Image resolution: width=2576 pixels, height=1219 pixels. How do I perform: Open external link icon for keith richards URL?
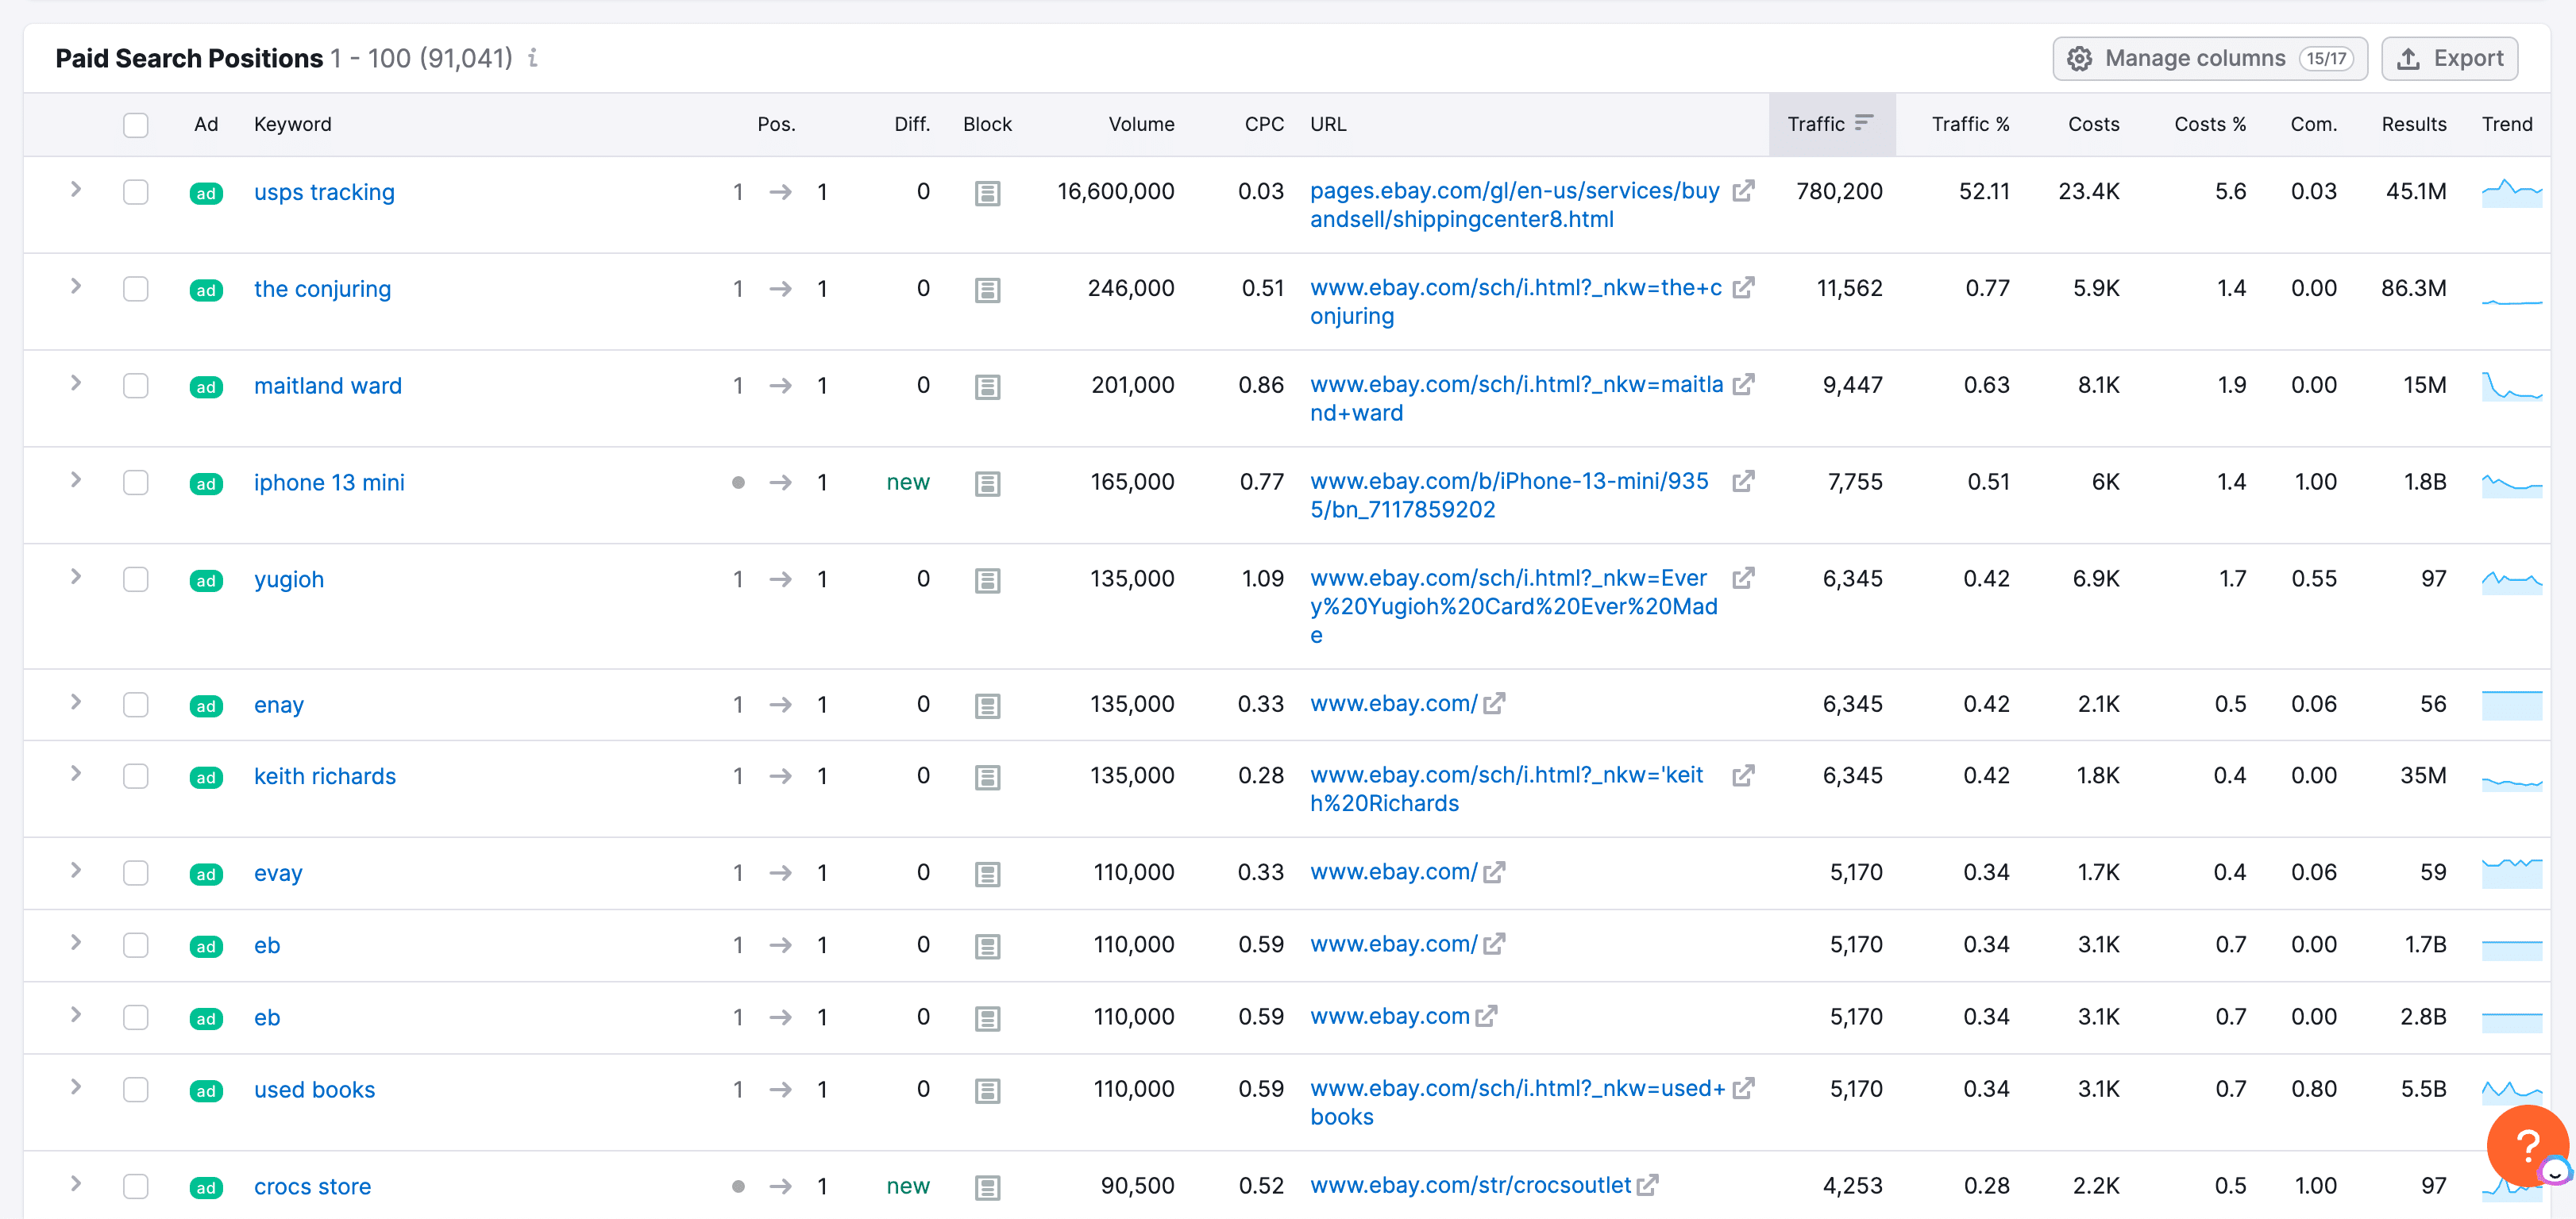point(1743,775)
